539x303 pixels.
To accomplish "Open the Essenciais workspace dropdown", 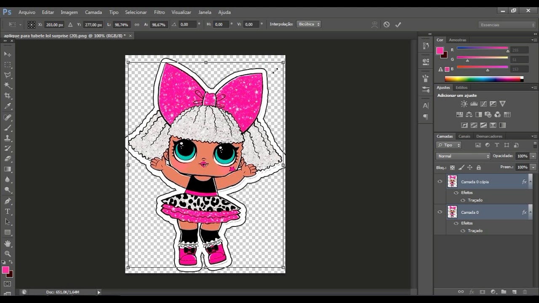I will click(507, 25).
